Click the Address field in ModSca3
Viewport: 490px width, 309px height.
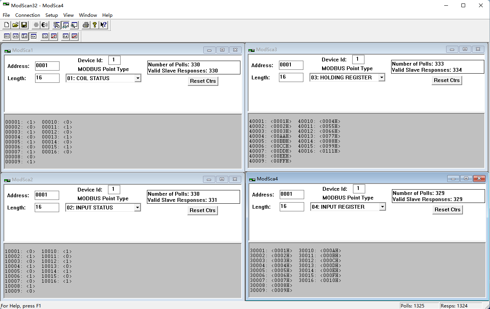pos(291,65)
